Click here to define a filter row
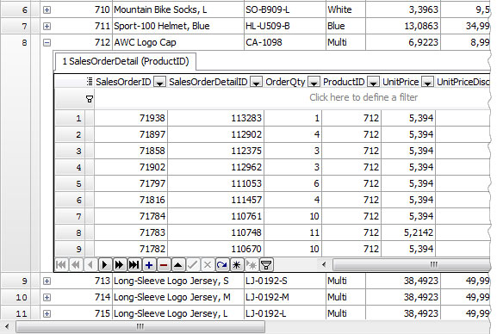This screenshot has width=497, height=334. pos(292,97)
